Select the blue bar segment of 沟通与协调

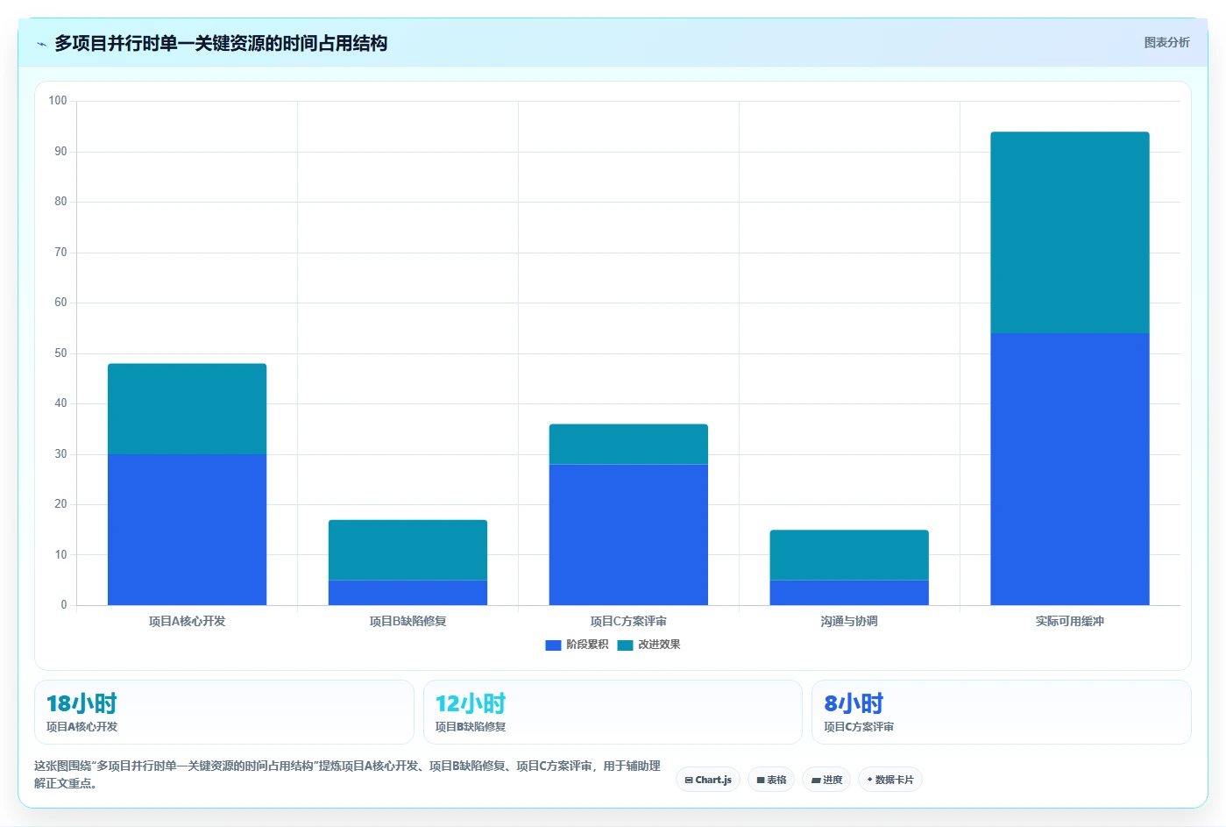pos(849,593)
